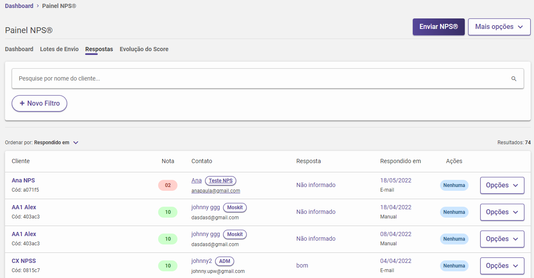Screen dimensions: 534x278
Task: Select the Respostas tab
Action: (99, 49)
